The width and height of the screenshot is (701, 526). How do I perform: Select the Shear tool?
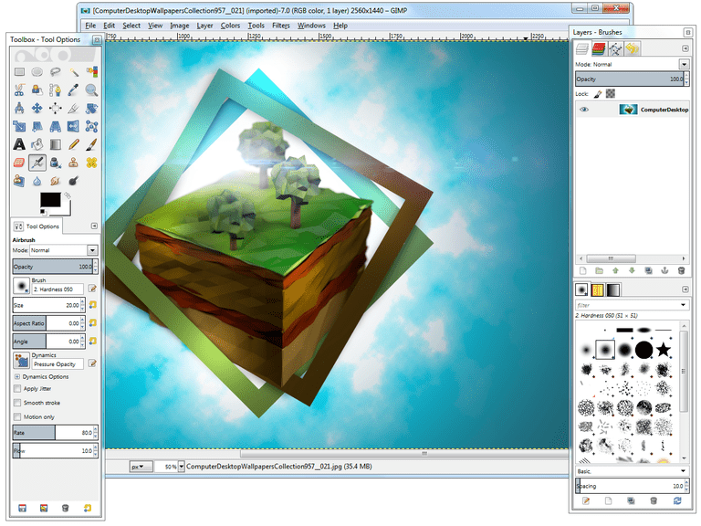pyautogui.click(x=37, y=127)
